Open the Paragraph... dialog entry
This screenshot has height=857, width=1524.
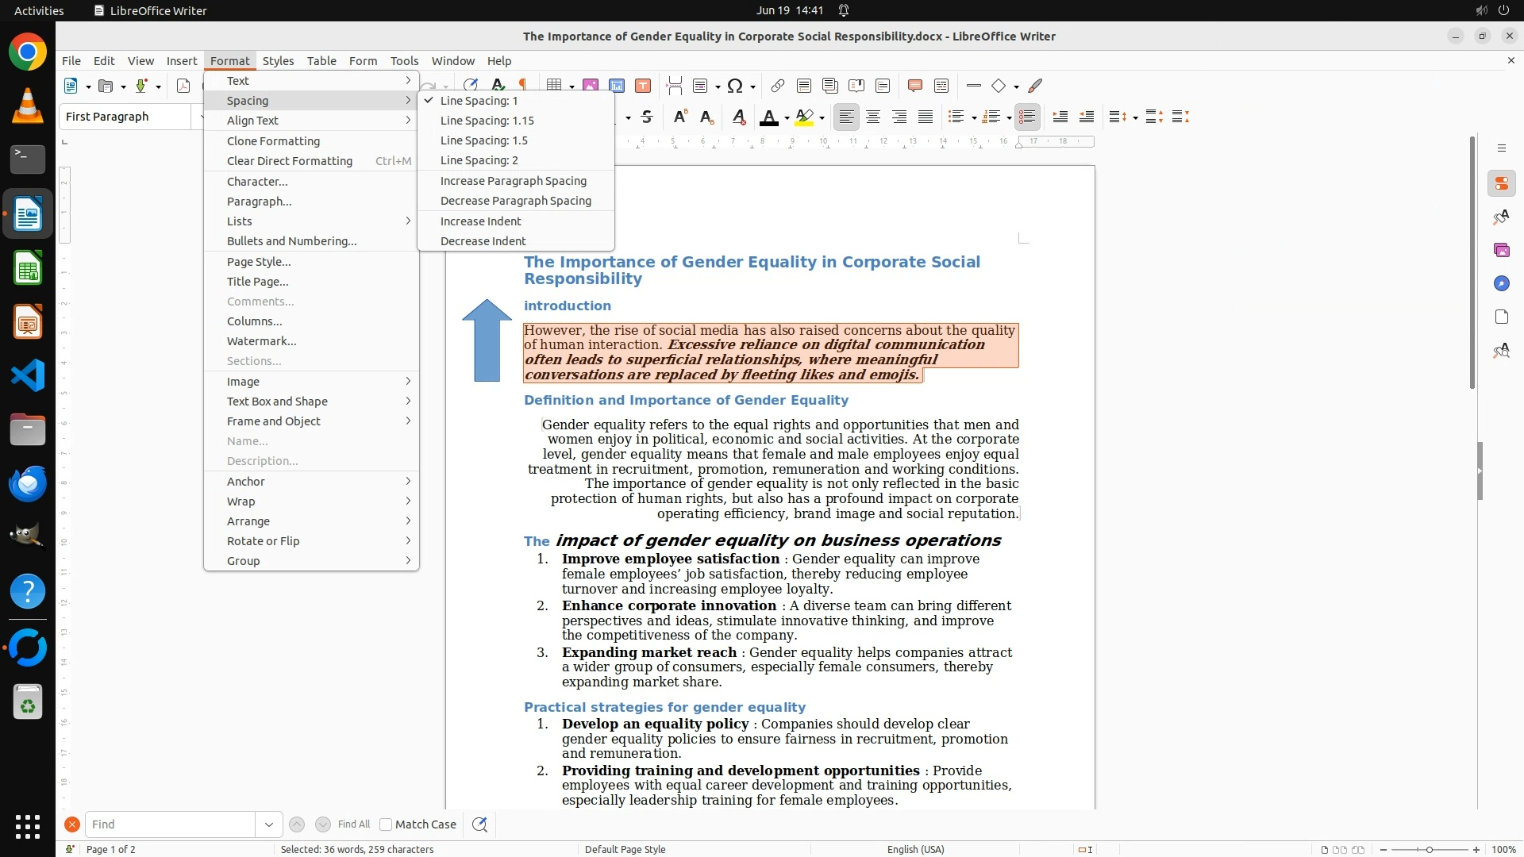[x=259, y=202]
